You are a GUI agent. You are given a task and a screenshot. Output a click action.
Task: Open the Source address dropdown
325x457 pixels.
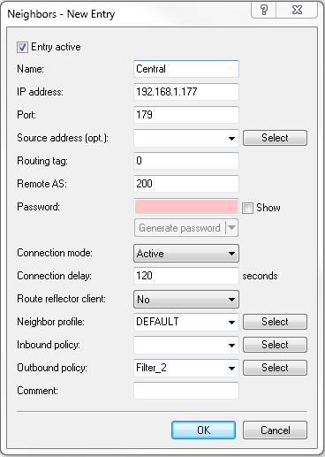(x=232, y=138)
